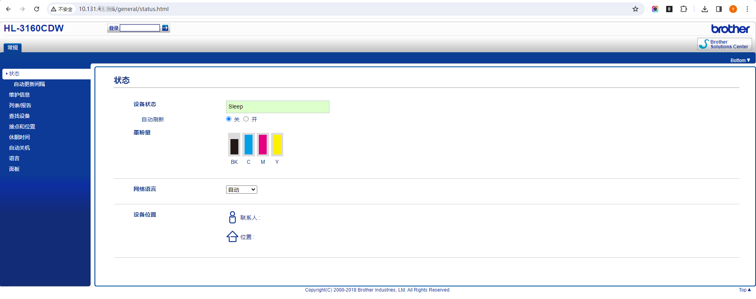
Task: Click the black BK toner level
Action: [234, 145]
